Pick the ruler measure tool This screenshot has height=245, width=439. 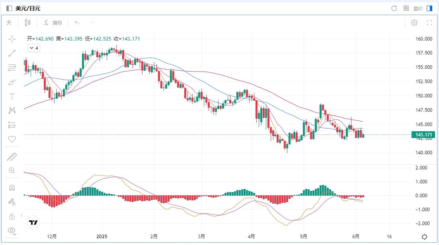[x=12, y=157]
